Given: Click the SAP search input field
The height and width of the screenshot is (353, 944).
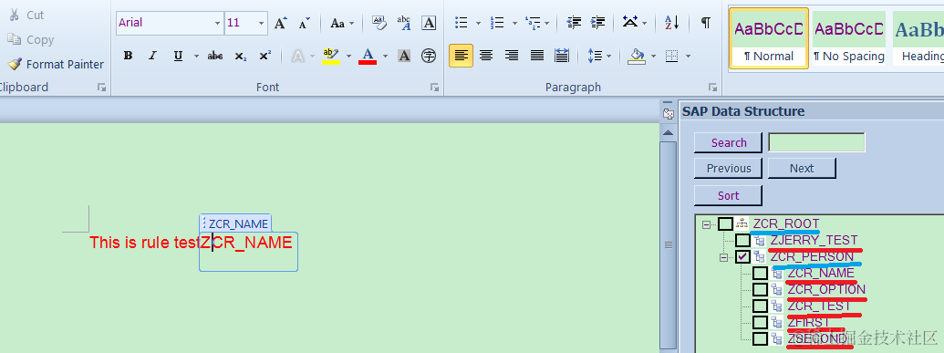Looking at the screenshot, I should [x=817, y=143].
